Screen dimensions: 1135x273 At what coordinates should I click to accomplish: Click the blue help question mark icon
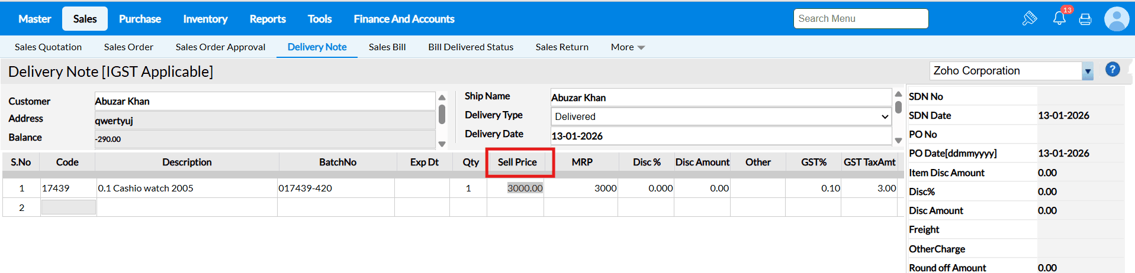click(1113, 70)
